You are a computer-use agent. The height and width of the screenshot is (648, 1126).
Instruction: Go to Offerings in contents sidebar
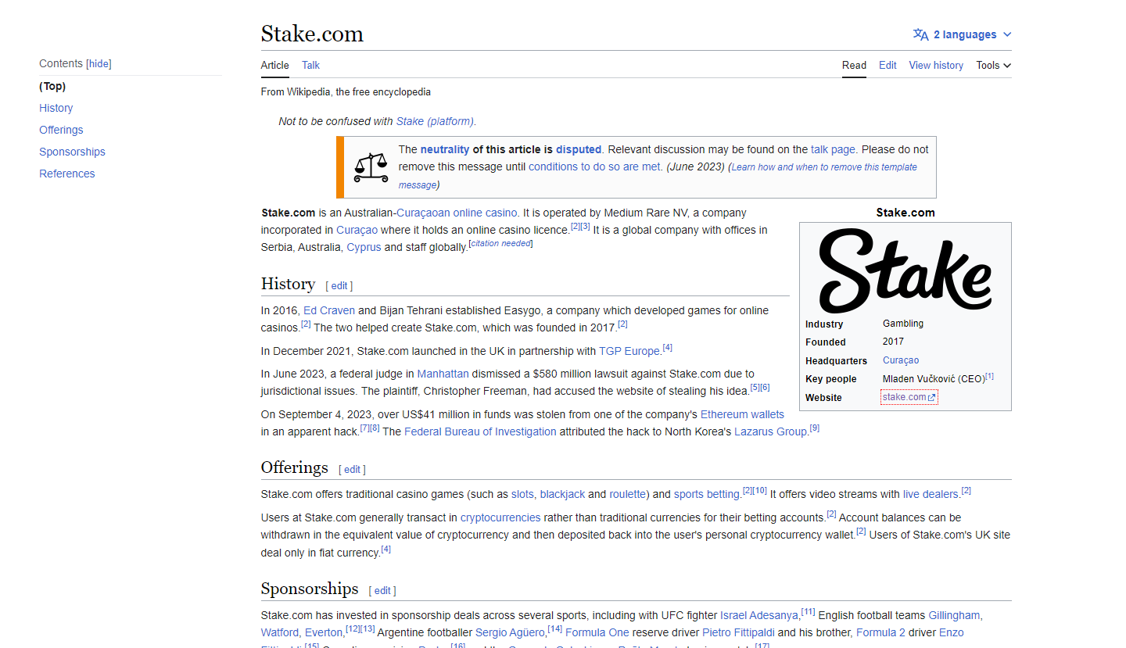61,130
